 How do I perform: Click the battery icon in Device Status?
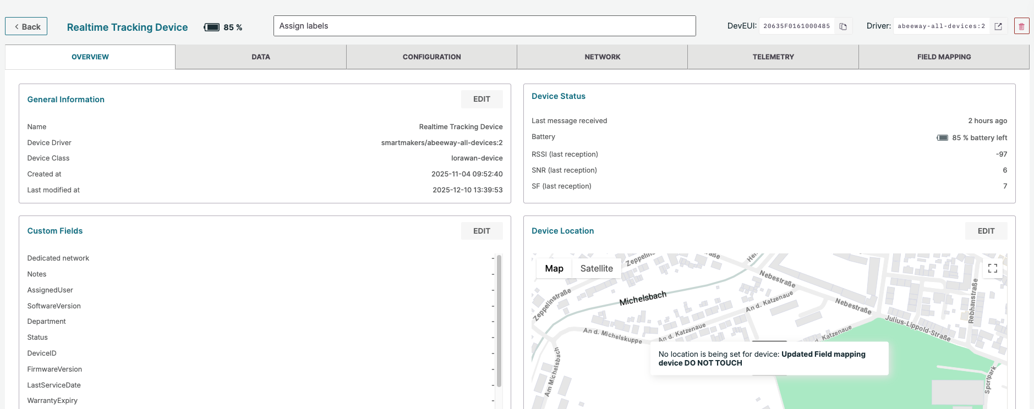[943, 138]
